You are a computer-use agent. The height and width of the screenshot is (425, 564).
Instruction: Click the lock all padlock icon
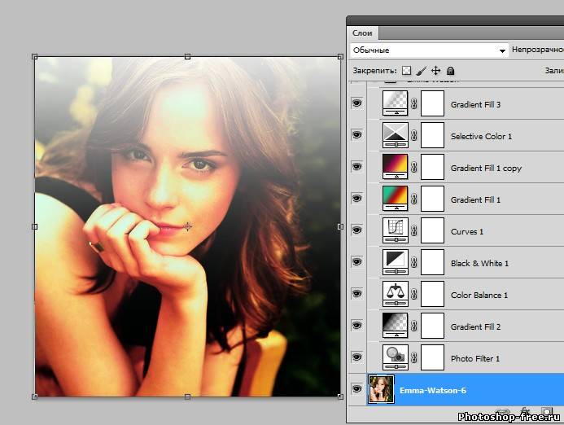(450, 72)
